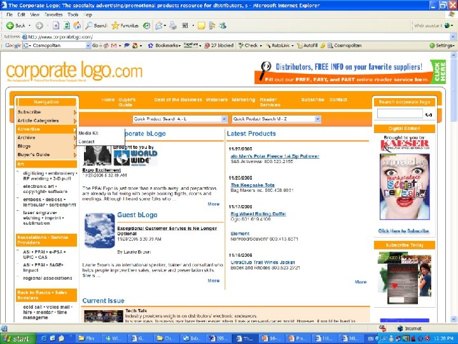Go to the Home page icon

77,25
